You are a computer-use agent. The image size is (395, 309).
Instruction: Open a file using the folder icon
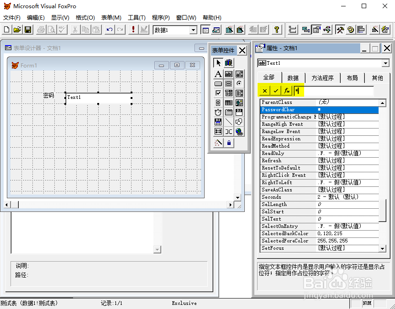tap(17, 30)
